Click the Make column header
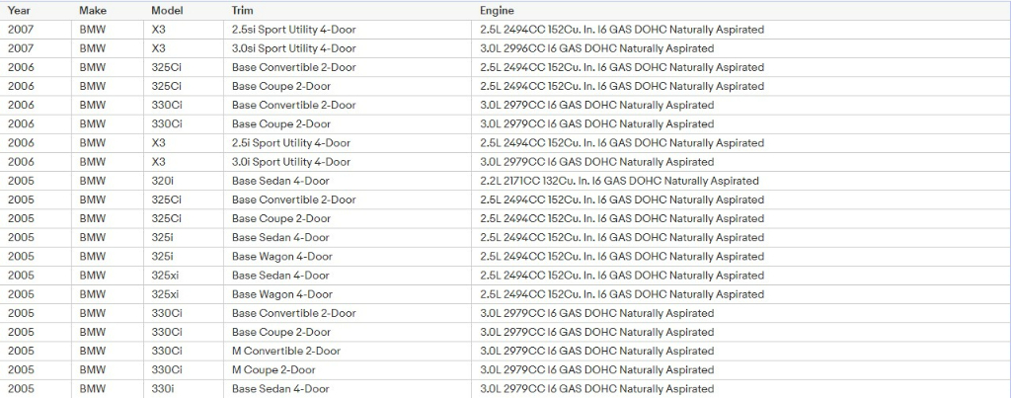 (x=93, y=10)
